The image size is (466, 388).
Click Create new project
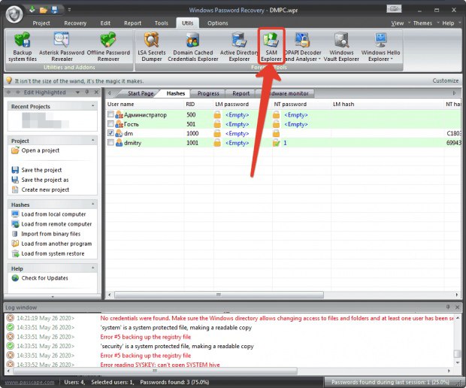click(x=40, y=189)
